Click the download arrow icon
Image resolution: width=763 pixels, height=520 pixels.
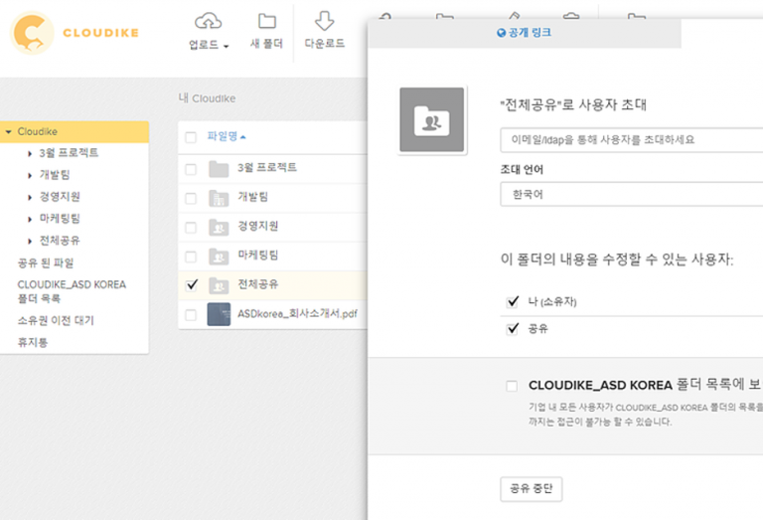(324, 21)
